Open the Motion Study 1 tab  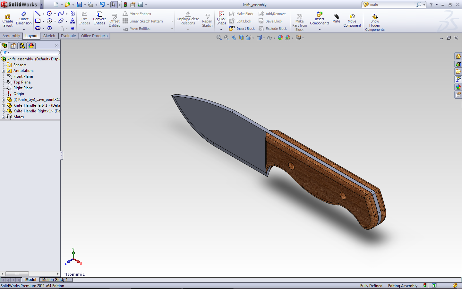pyautogui.click(x=55, y=280)
